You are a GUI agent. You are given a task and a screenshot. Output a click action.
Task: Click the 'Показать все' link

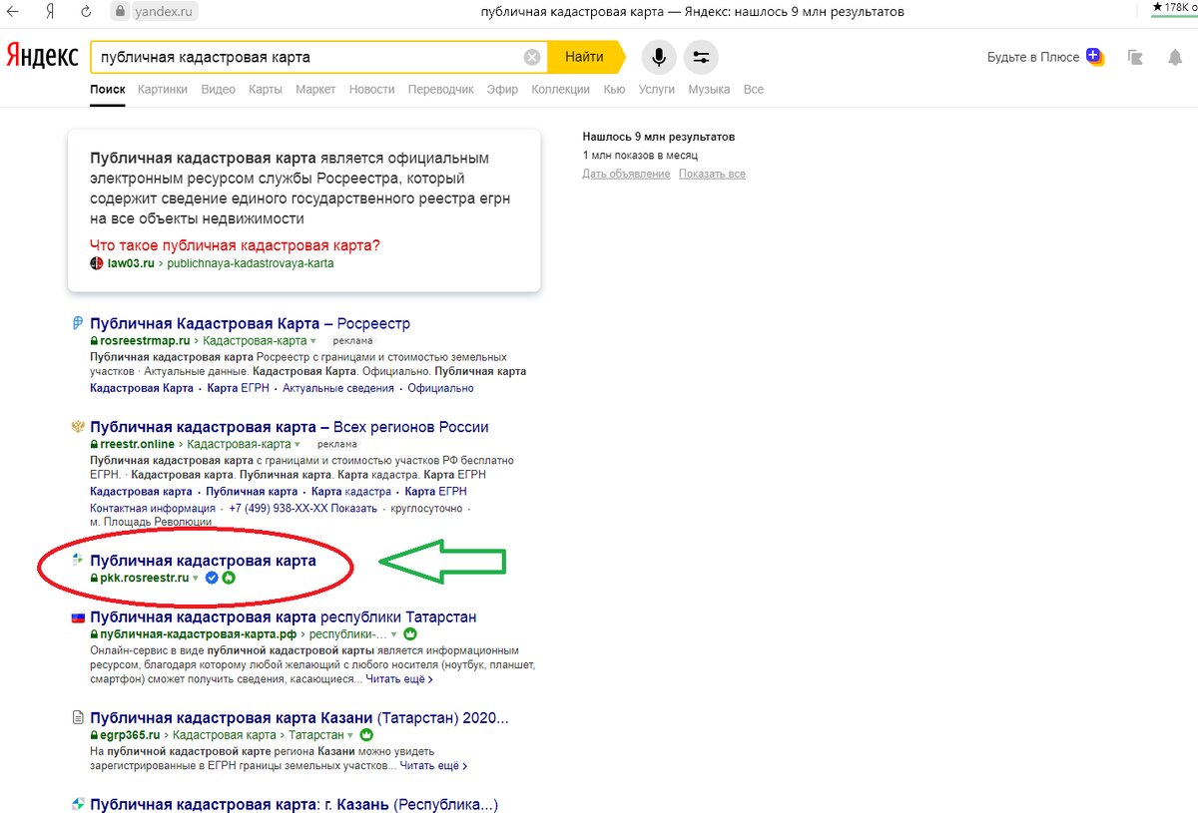click(x=712, y=174)
